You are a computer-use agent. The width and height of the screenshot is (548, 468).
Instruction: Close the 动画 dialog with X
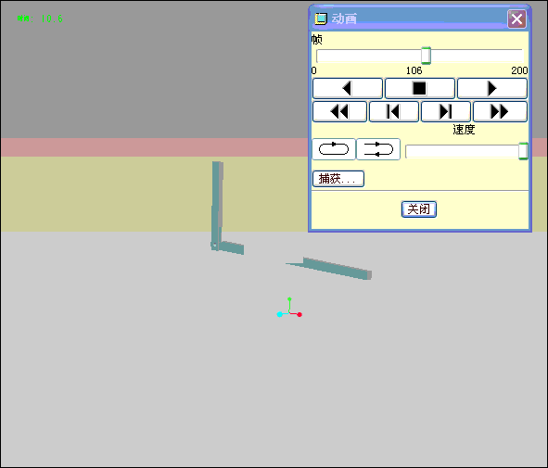516,19
